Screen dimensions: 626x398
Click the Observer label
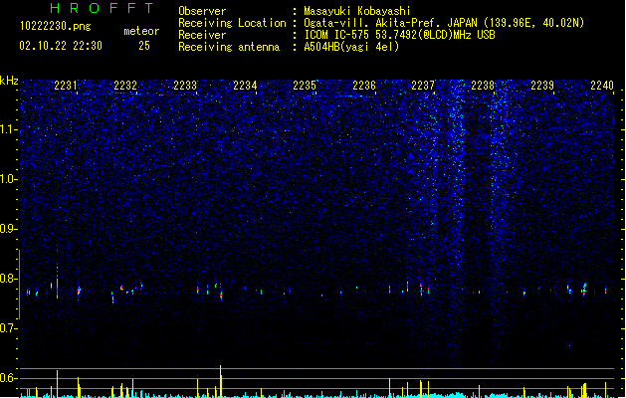coord(202,11)
